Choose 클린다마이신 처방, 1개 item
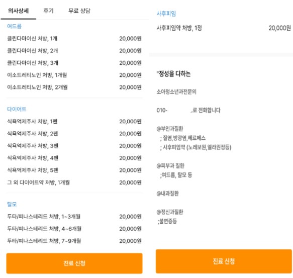This screenshot has height=278, width=293. (74, 39)
